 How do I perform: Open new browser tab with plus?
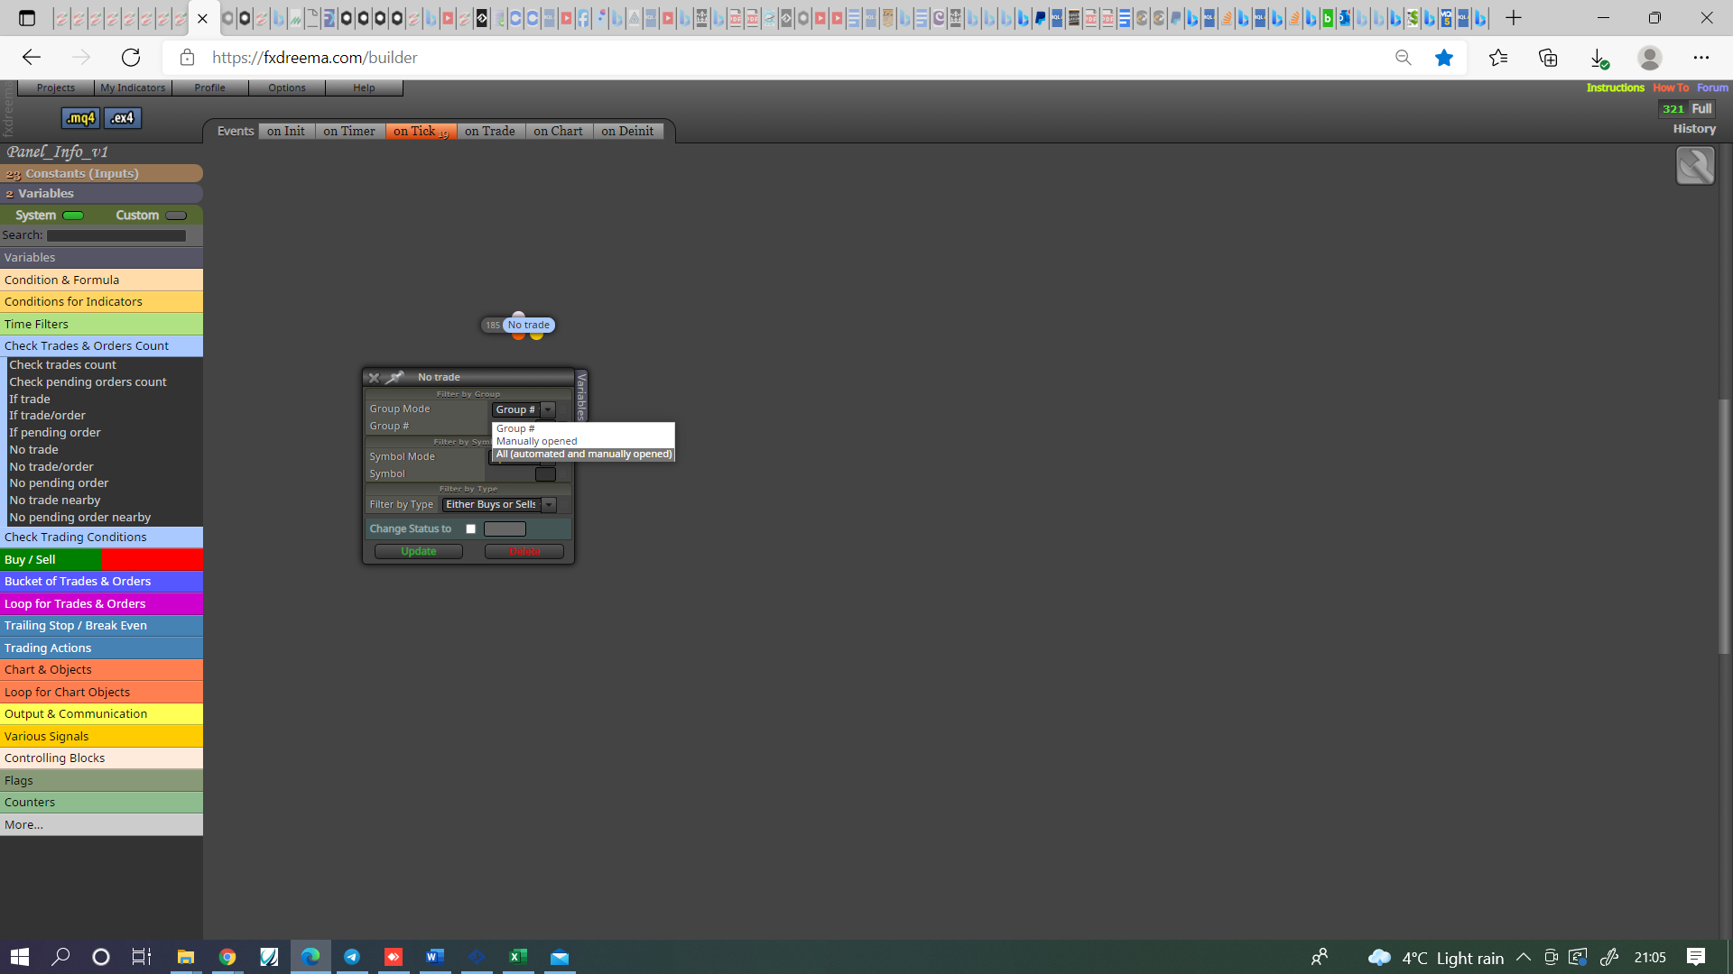[x=1514, y=18]
